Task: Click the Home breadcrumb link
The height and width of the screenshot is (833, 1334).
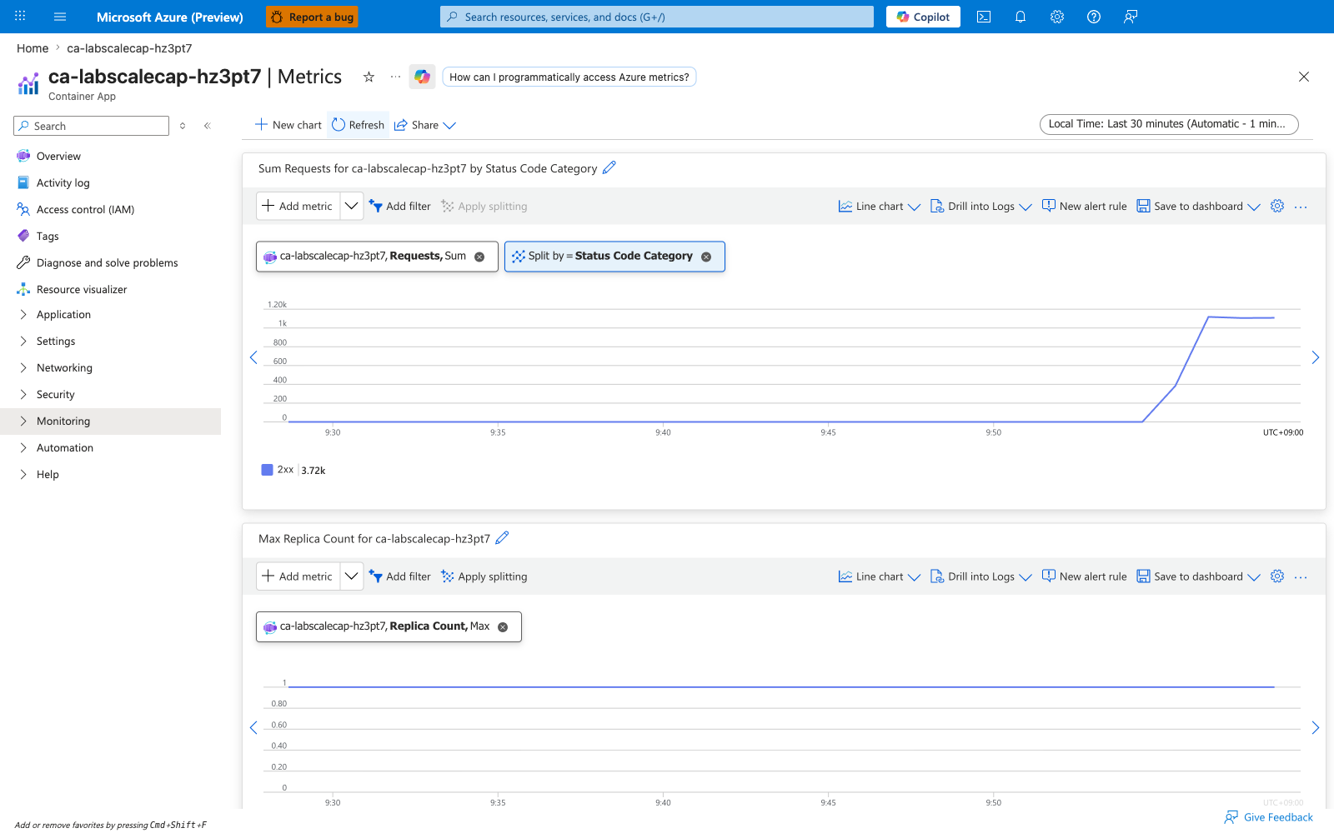Action: [33, 48]
